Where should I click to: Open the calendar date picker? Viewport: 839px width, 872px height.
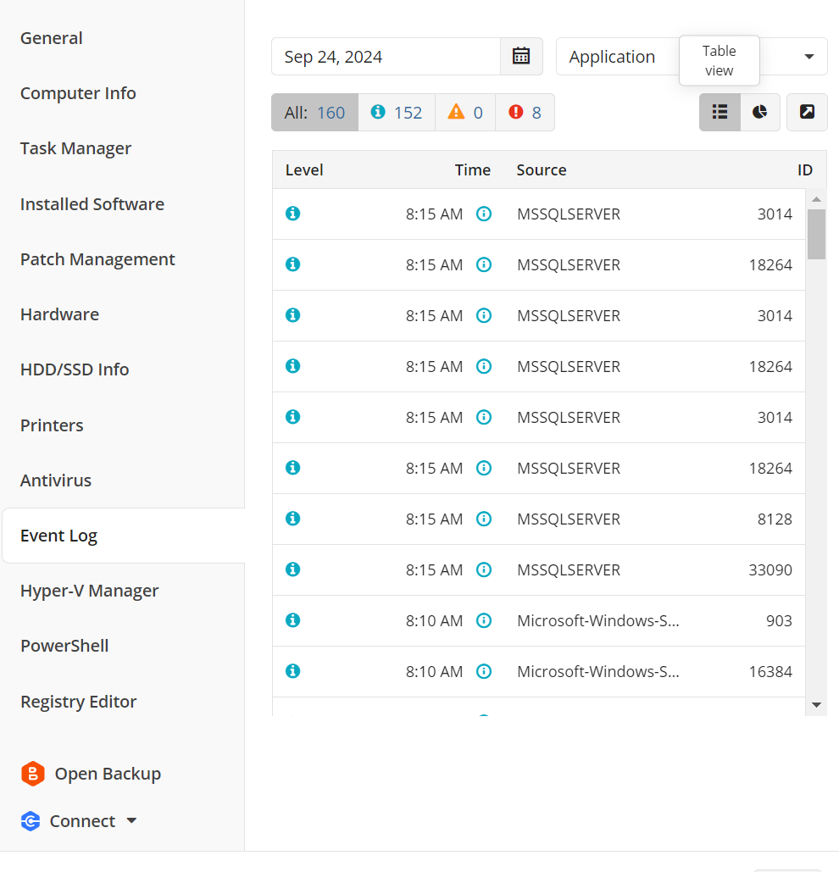[x=521, y=57]
